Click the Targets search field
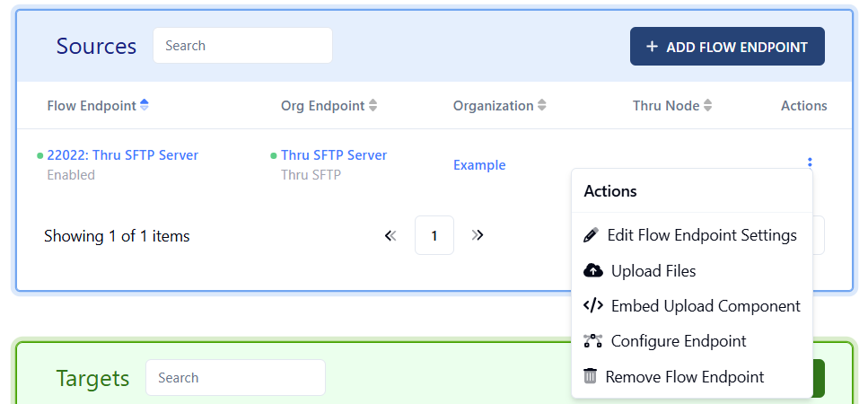The image size is (868, 404). [235, 378]
